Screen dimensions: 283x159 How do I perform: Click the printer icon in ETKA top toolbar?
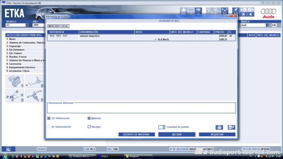(x=183, y=10)
